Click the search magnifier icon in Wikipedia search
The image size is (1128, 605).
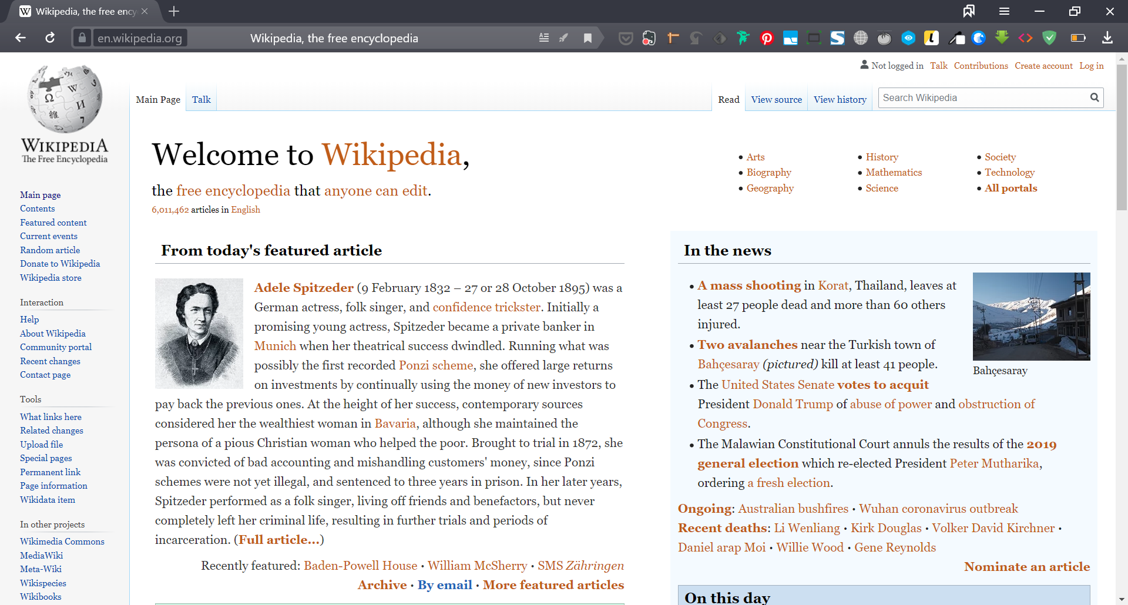click(x=1095, y=98)
